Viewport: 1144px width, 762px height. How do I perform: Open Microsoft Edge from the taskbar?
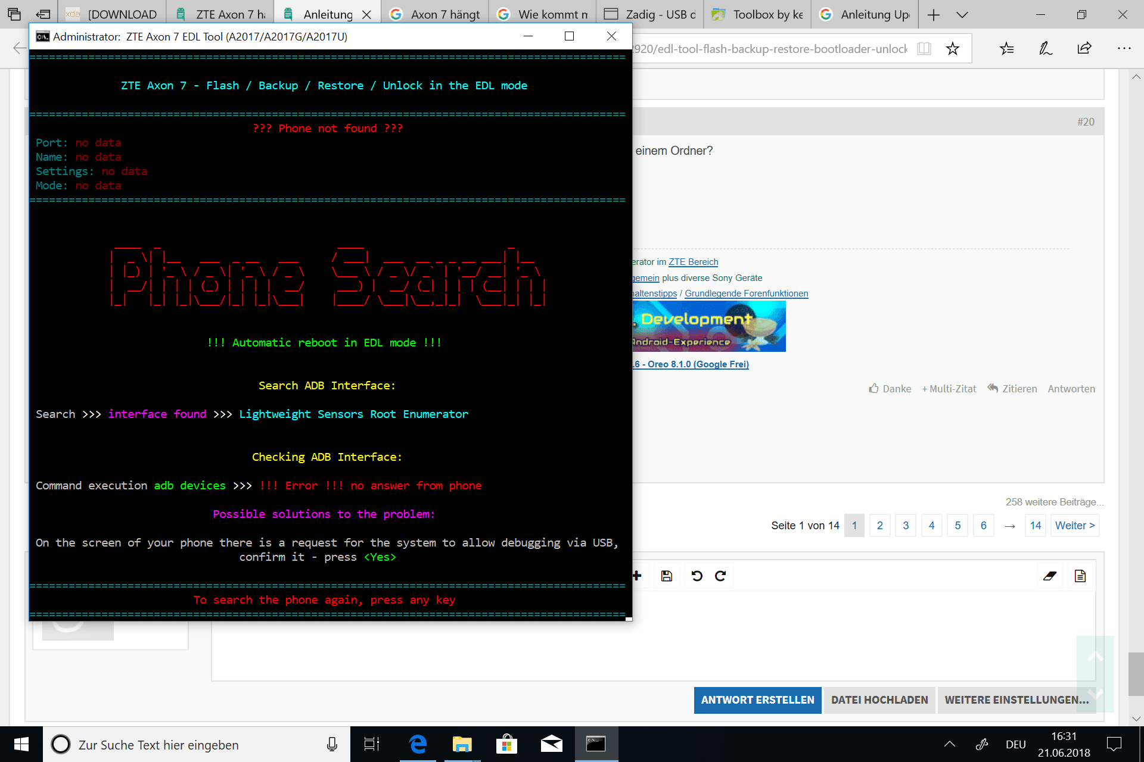(418, 744)
